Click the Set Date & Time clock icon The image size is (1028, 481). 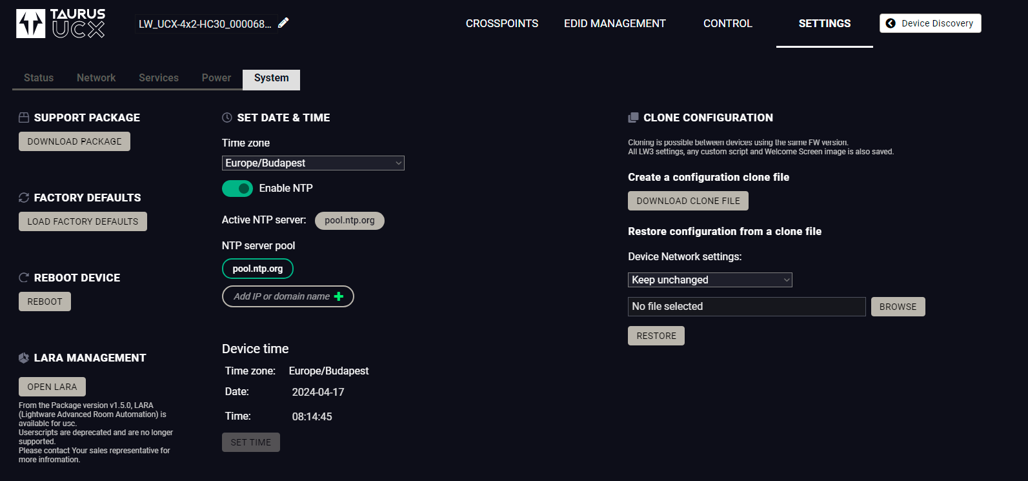click(227, 118)
